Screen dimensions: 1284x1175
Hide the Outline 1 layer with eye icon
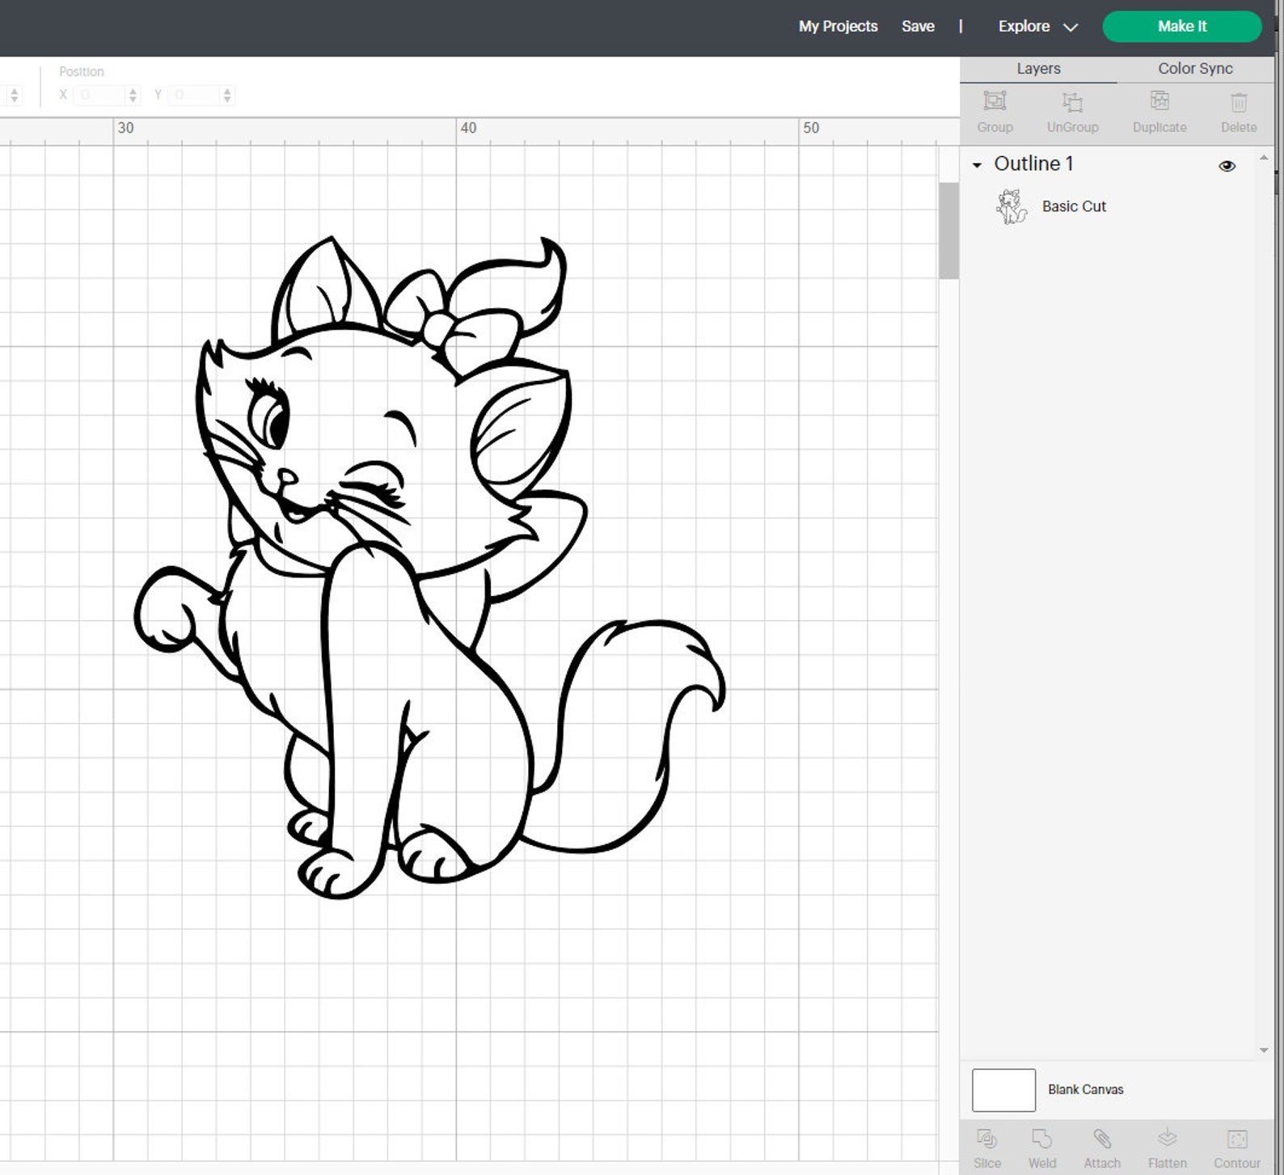[1227, 166]
